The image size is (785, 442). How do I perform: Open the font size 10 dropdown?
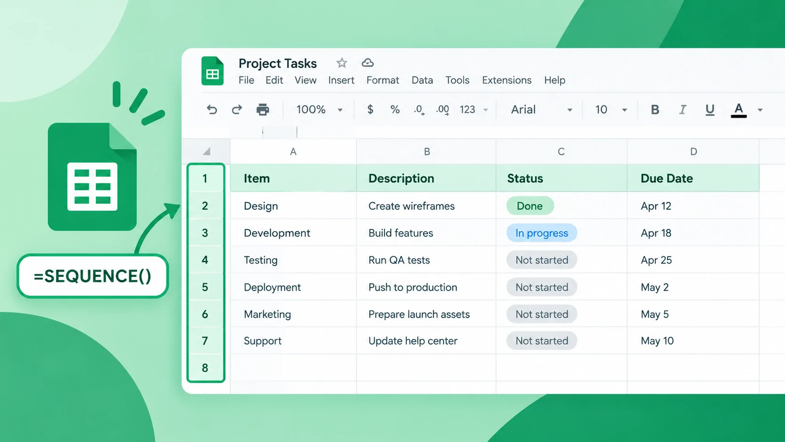pyautogui.click(x=611, y=109)
